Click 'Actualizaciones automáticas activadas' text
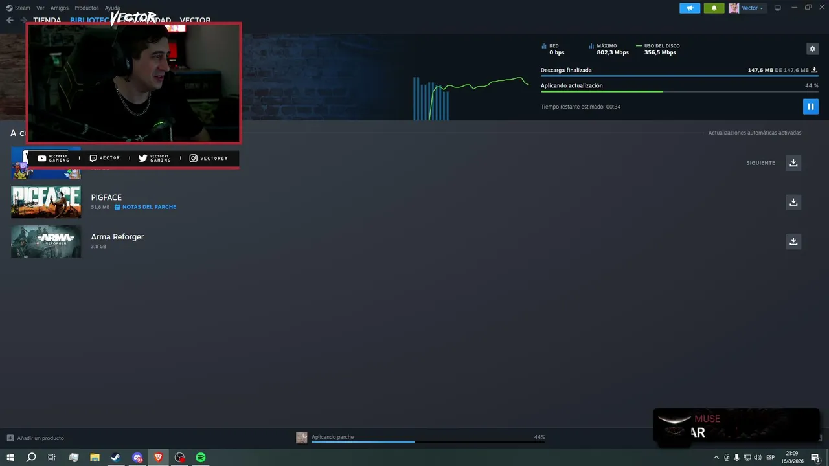This screenshot has width=829, height=466. point(755,133)
